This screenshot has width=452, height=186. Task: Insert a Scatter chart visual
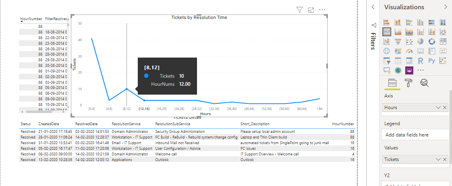point(409,41)
